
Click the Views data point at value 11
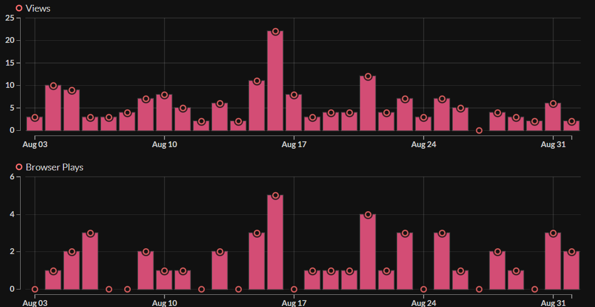257,81
